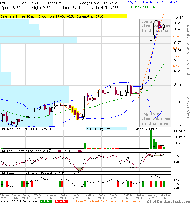Click the Close: 9.18 value
This screenshot has height=203, width=190.
56,3
